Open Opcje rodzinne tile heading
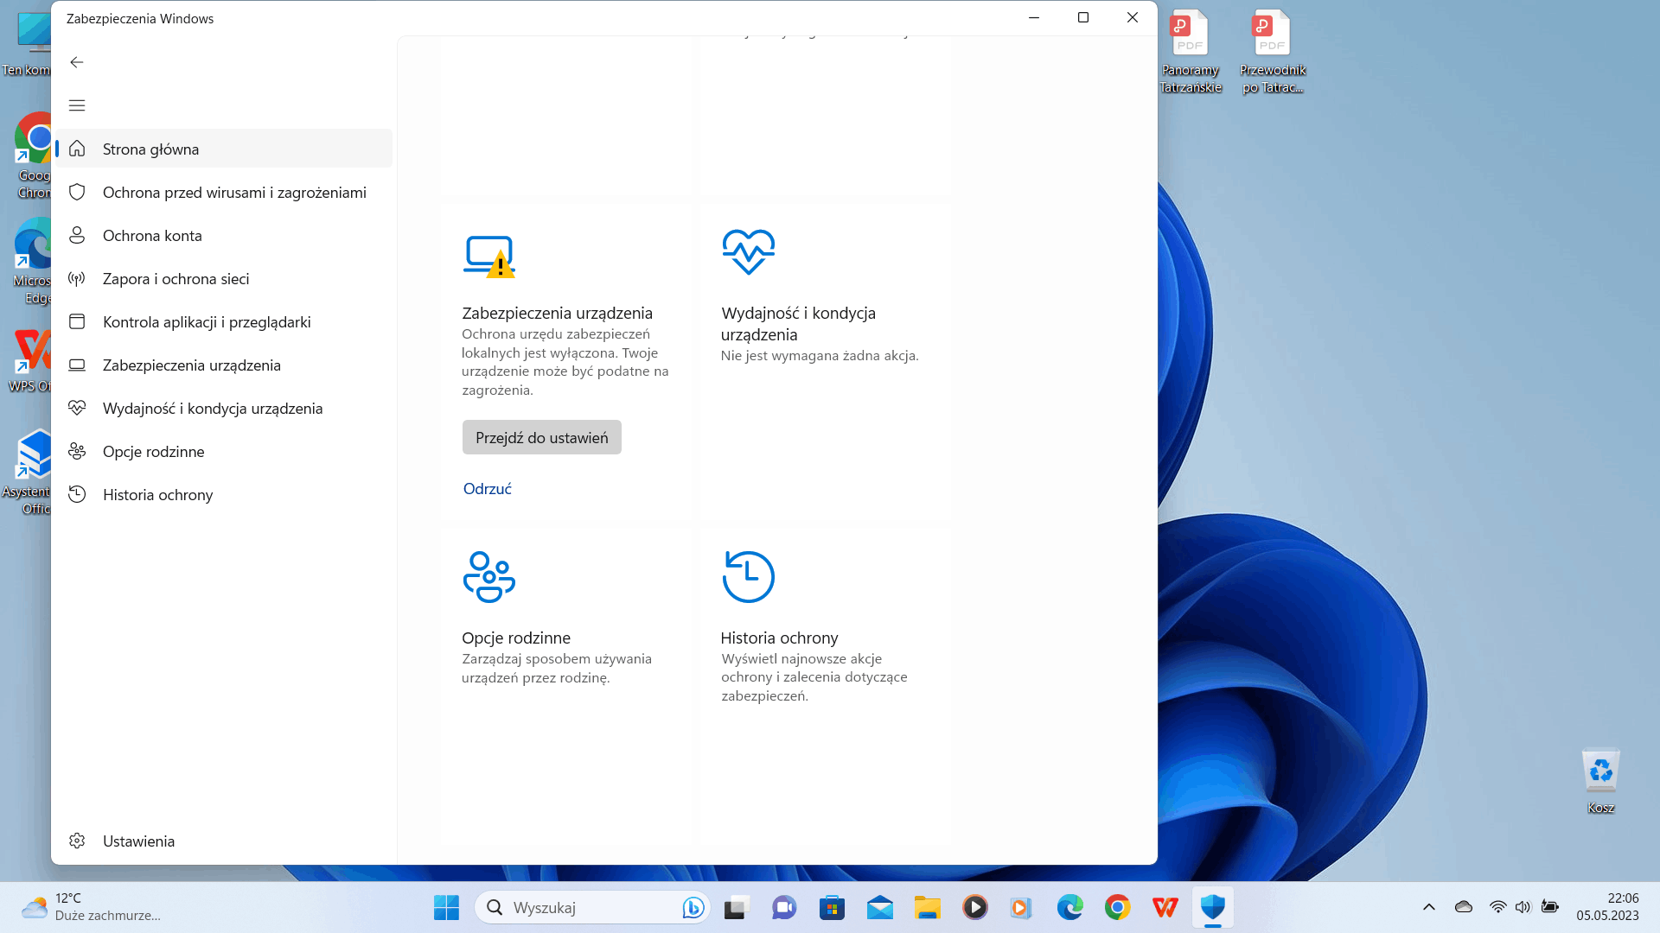The width and height of the screenshot is (1660, 933). 515,638
